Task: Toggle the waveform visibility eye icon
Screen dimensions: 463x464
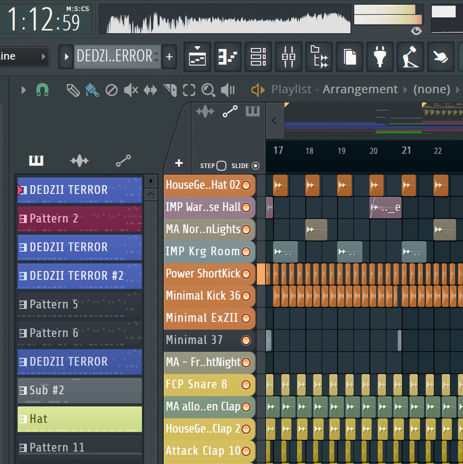Action: coord(416,31)
